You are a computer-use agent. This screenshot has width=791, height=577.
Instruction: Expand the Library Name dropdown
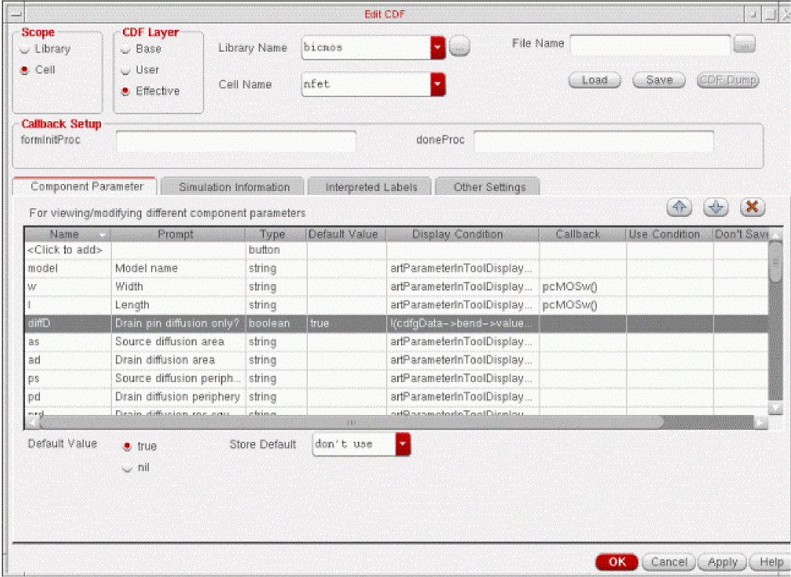coord(438,48)
